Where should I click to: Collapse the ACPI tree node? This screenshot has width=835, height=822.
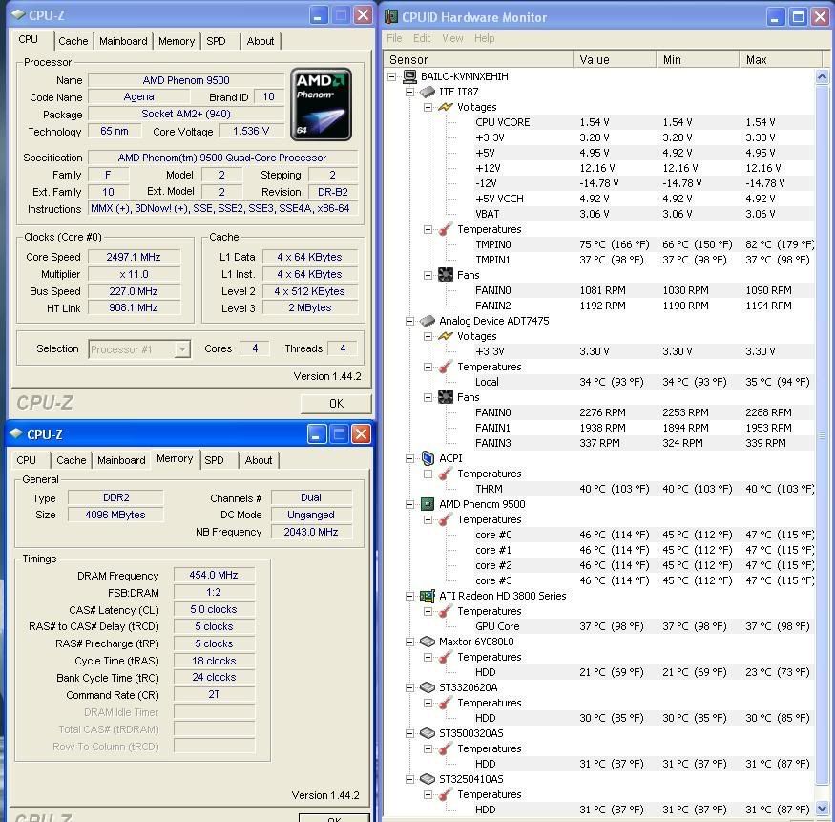tap(409, 458)
